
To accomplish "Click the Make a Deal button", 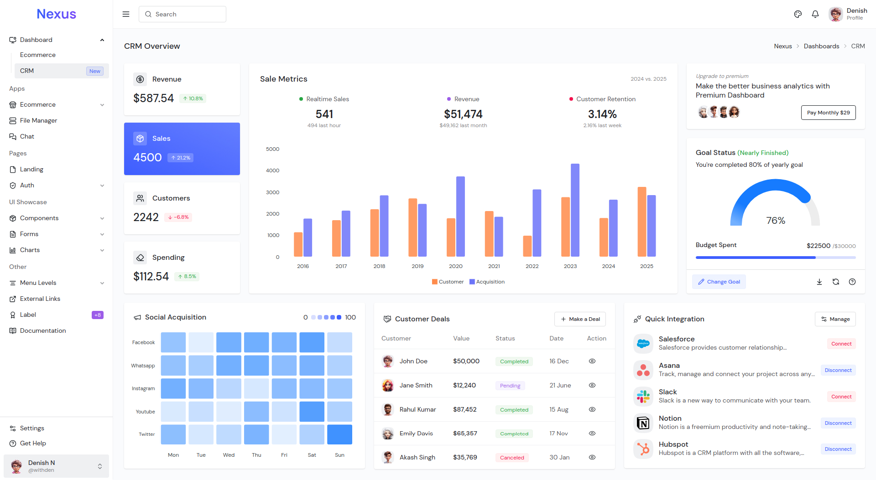I will pyautogui.click(x=580, y=319).
